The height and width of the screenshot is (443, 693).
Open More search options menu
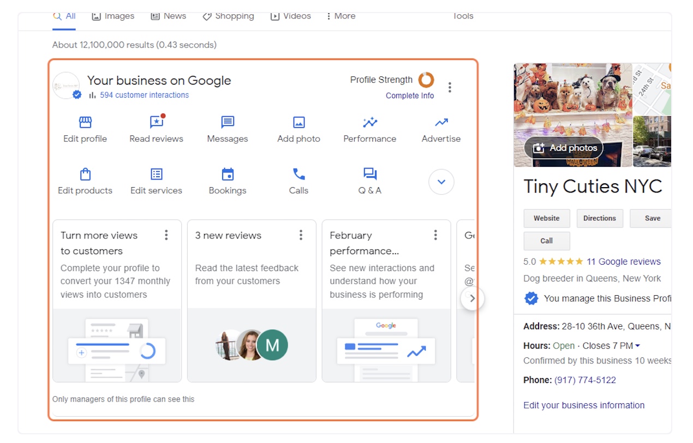pyautogui.click(x=340, y=16)
